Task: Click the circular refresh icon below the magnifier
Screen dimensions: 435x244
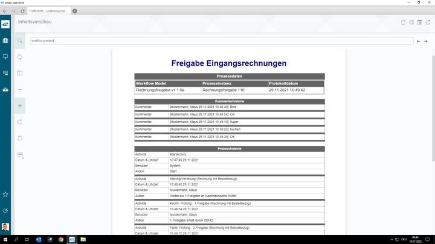Action: point(20,57)
